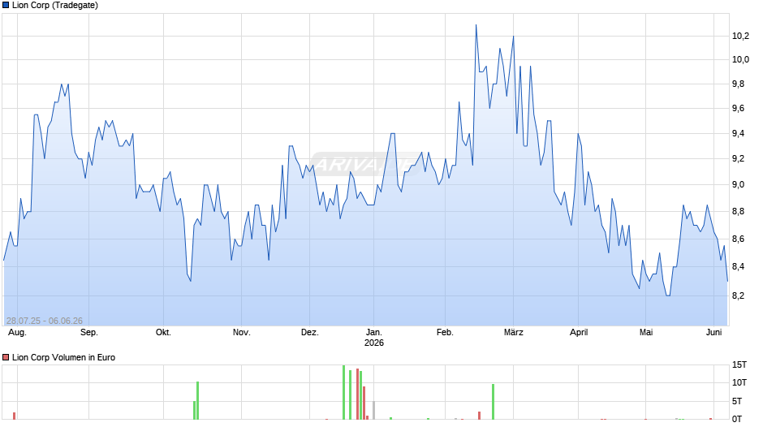Screen dimensions: 763x427
Task: Click the '0T' volume axis value
Action: pos(737,419)
